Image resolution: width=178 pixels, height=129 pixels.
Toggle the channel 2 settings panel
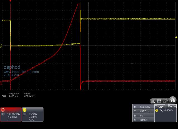(33, 115)
